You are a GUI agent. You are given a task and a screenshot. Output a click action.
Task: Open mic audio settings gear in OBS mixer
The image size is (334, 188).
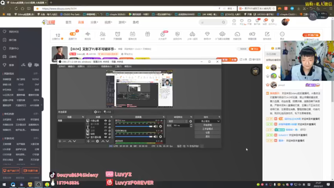pos(161,127)
